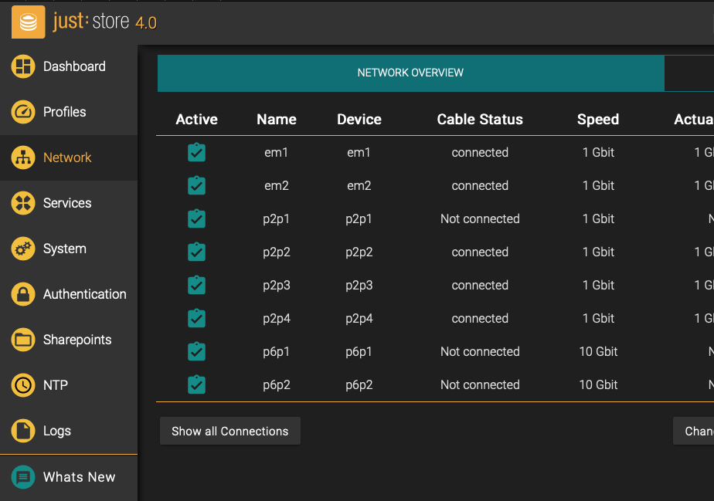Uncheck the Active checkbox for p2p3
Image resolution: width=714 pixels, height=501 pixels.
pos(197,285)
